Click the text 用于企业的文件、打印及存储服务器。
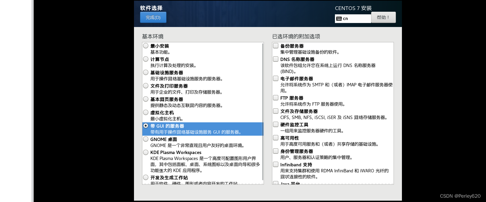 (187, 92)
